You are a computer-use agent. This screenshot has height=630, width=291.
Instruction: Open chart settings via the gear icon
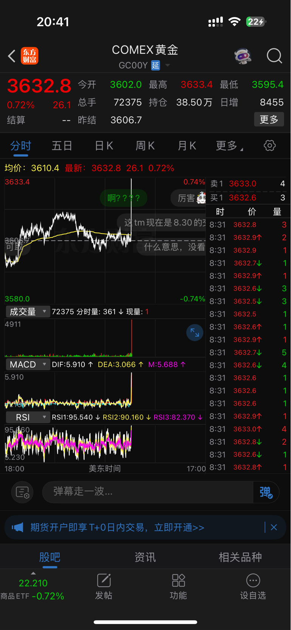click(x=269, y=146)
